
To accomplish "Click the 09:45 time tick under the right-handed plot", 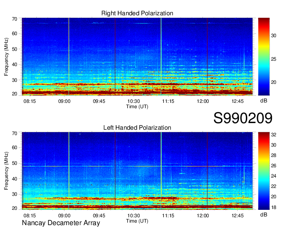I will tap(99, 101).
